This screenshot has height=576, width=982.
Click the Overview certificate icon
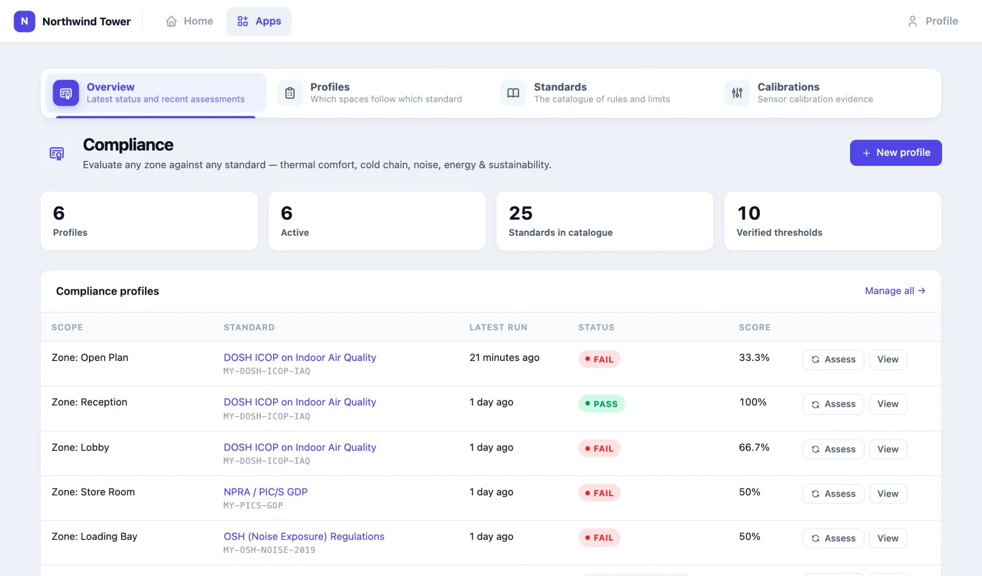[66, 93]
